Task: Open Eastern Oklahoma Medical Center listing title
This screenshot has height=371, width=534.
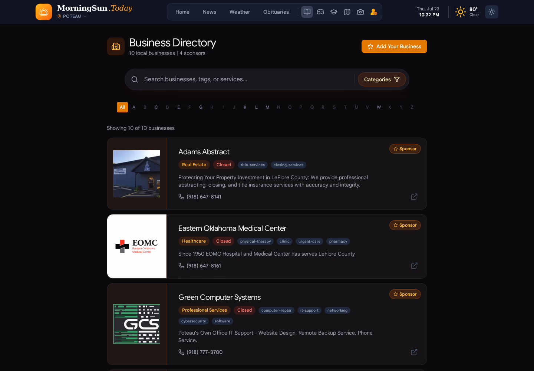Action: click(x=232, y=228)
